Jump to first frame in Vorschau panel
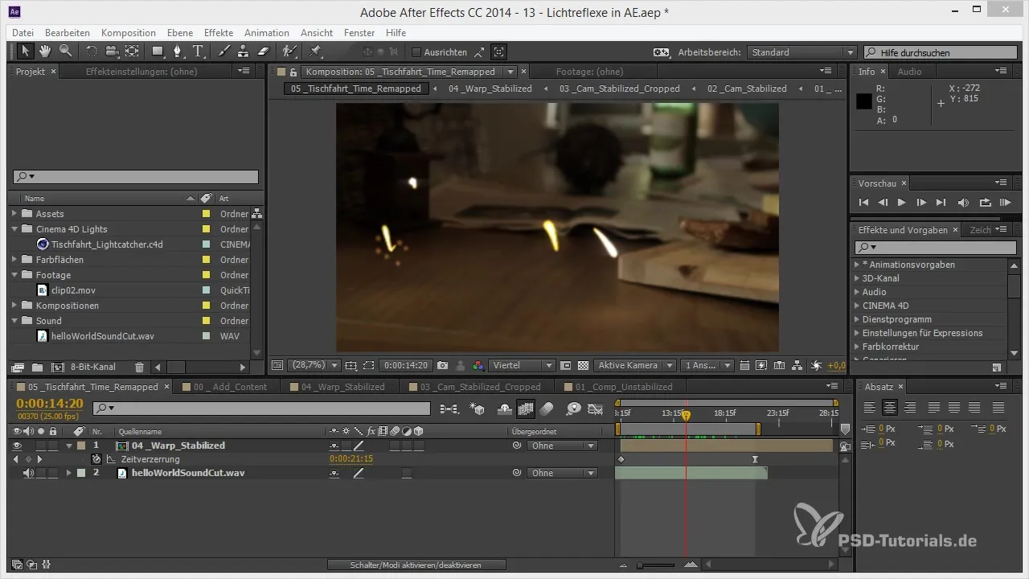Viewport: 1029px width, 579px height. click(863, 203)
